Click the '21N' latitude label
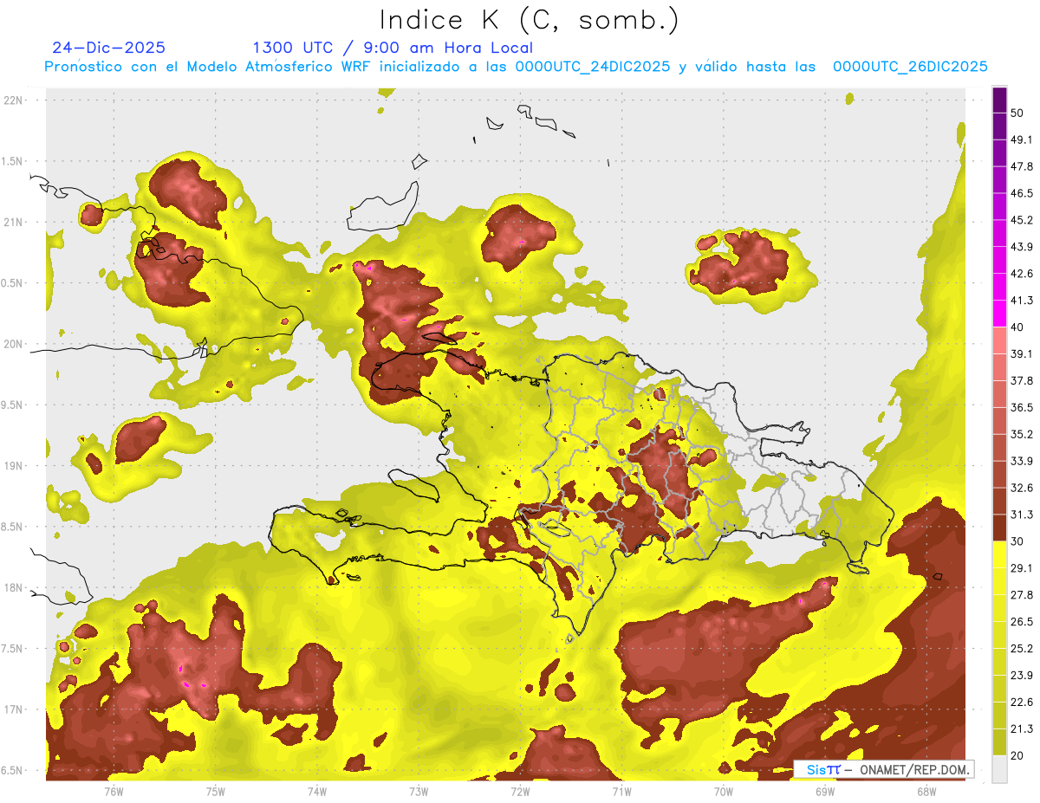Image resolution: width=1040 pixels, height=803 pixels. [x=14, y=222]
